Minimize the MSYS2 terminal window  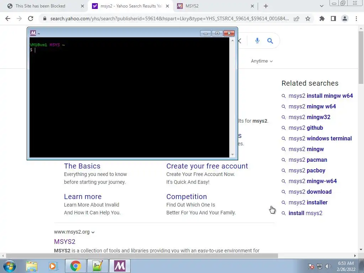(x=205, y=33)
